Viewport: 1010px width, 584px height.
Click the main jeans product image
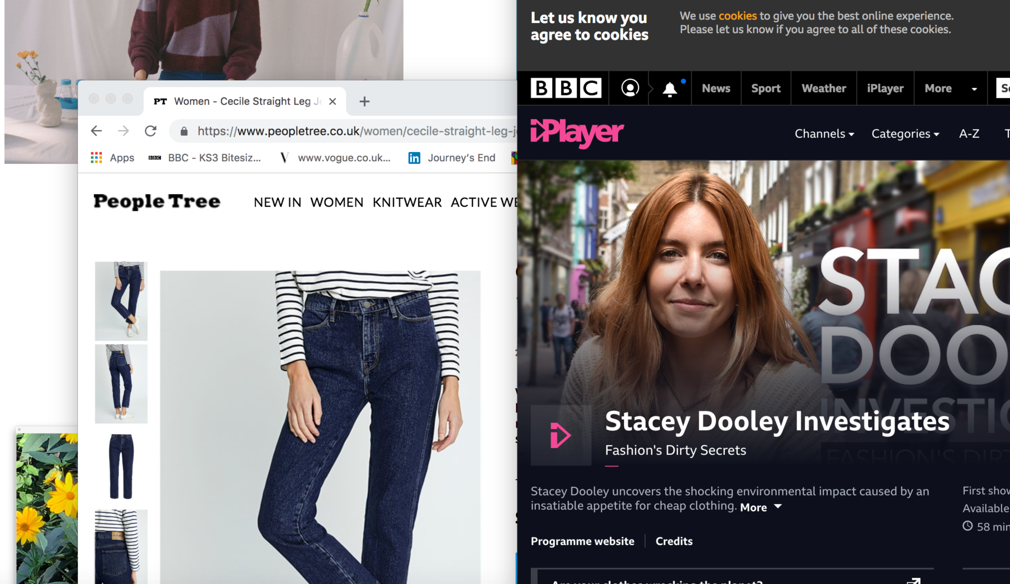[320, 427]
